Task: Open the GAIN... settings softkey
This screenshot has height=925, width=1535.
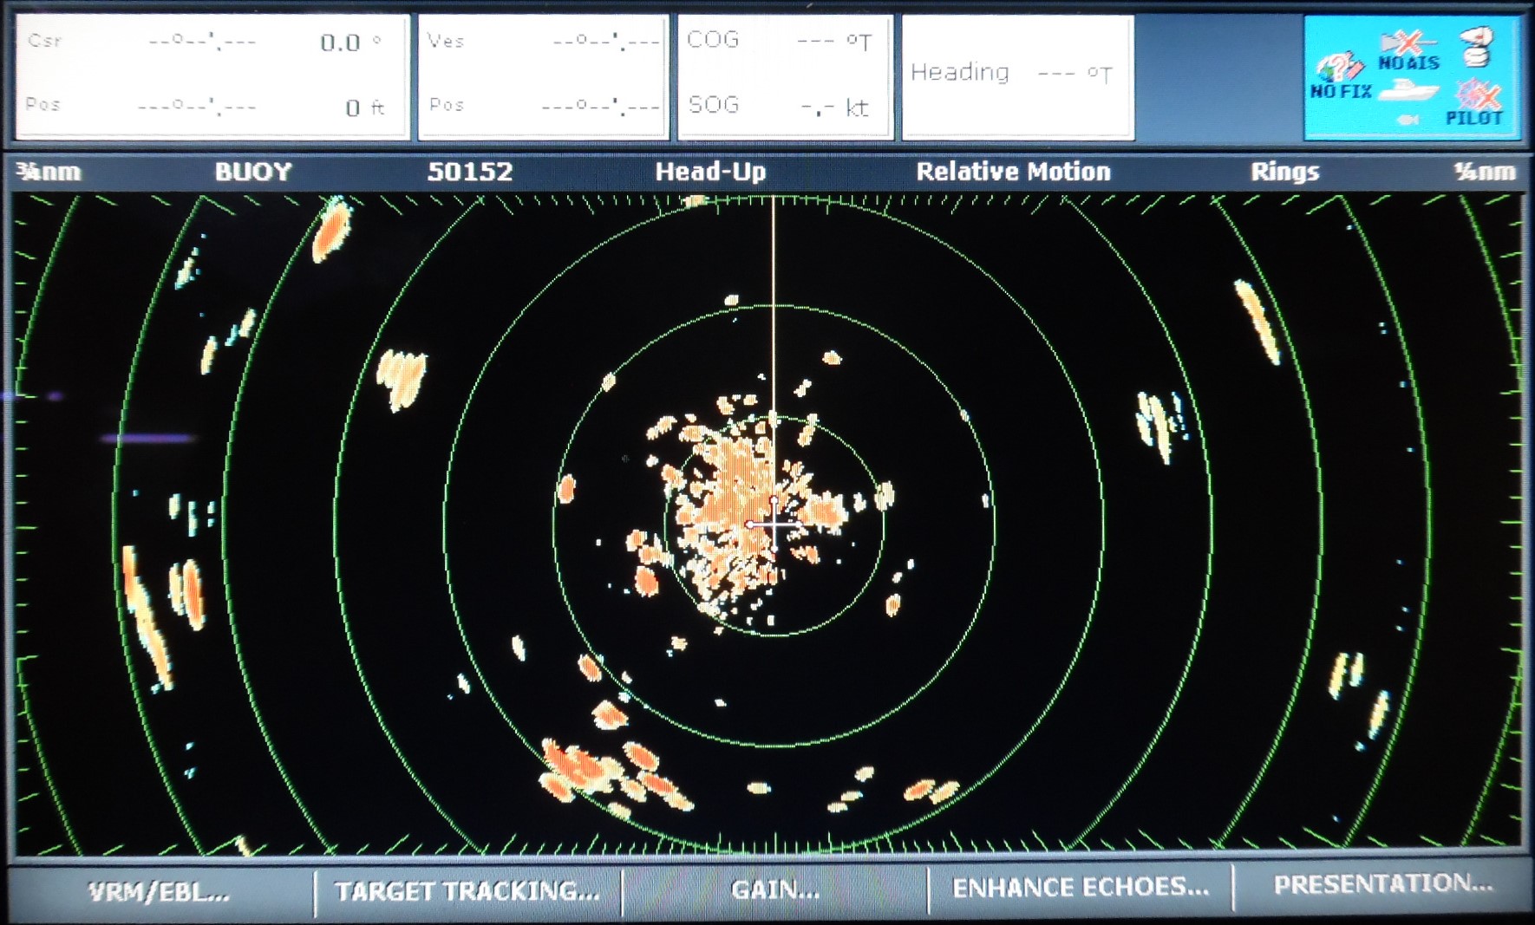Action: 775,889
